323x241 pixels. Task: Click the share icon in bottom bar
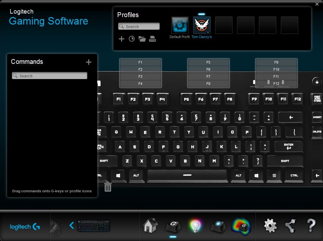[290, 226]
